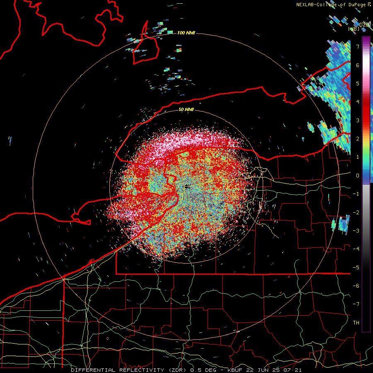Click the KBUF radar site marker at center
The image size is (373, 373).
[187, 187]
